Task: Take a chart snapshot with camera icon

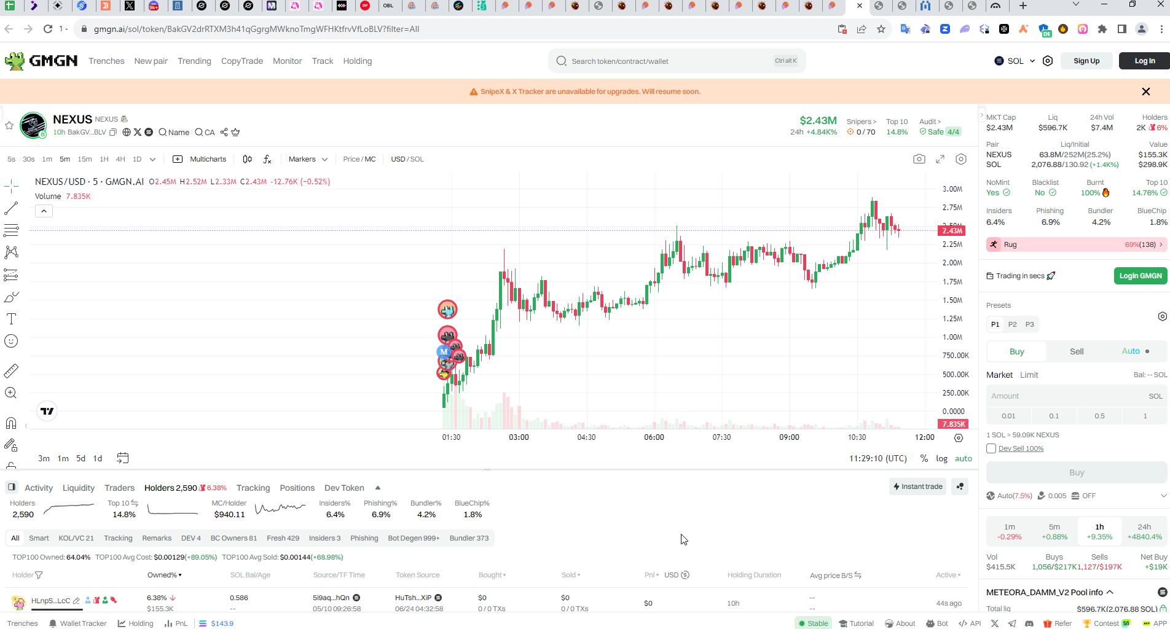Action: click(919, 159)
